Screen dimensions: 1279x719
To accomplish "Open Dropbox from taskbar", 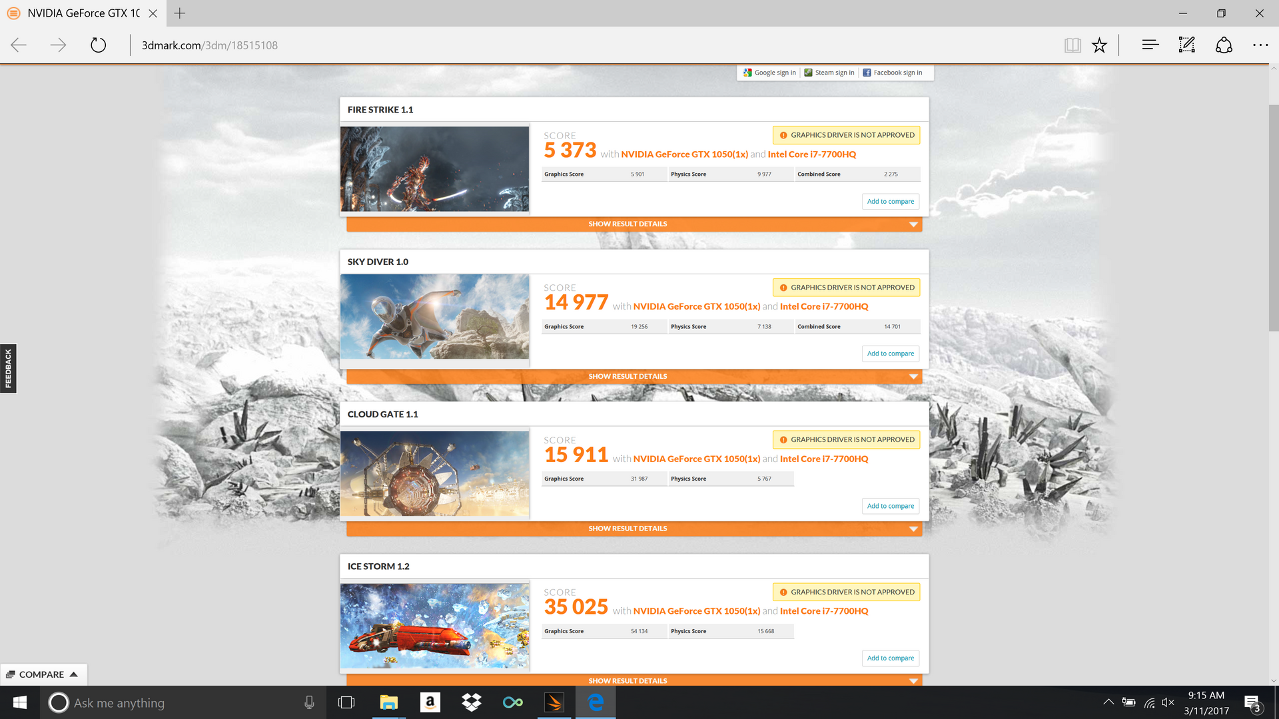I will tap(472, 702).
